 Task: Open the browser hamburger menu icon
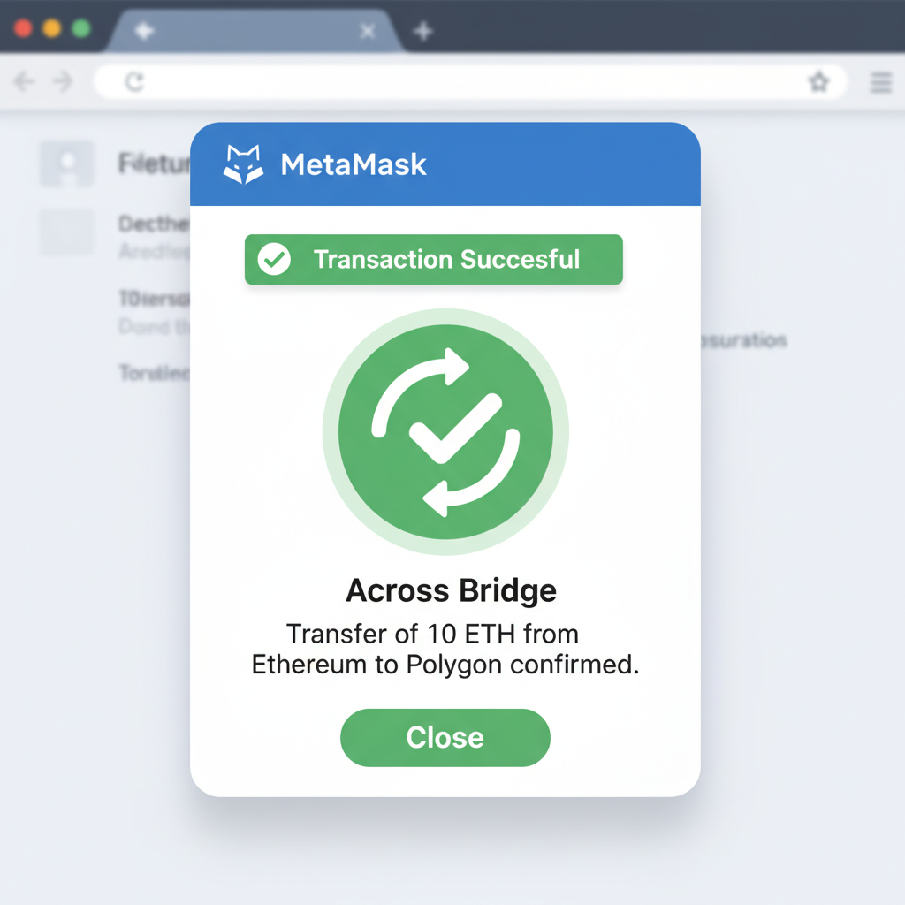(880, 82)
